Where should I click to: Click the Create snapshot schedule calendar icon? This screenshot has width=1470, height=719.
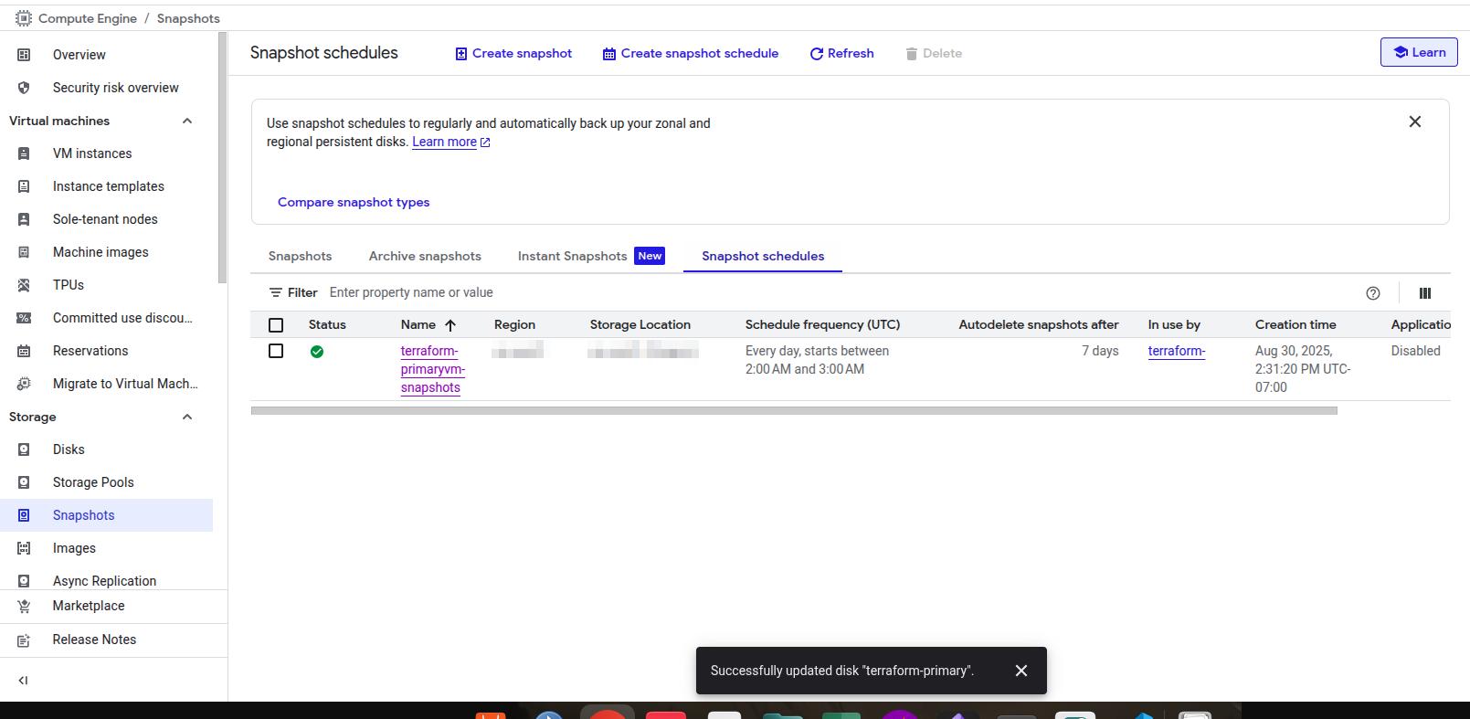coord(609,54)
